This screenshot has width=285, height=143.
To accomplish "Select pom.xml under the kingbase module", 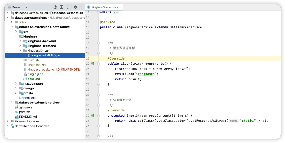I will tap(34, 79).
